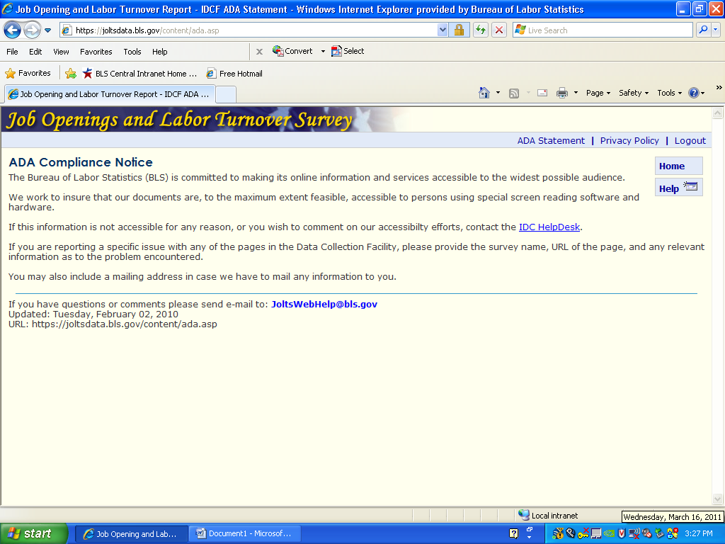The height and width of the screenshot is (544, 725).
Task: Click the Help button on page sidebar
Action: tap(678, 187)
